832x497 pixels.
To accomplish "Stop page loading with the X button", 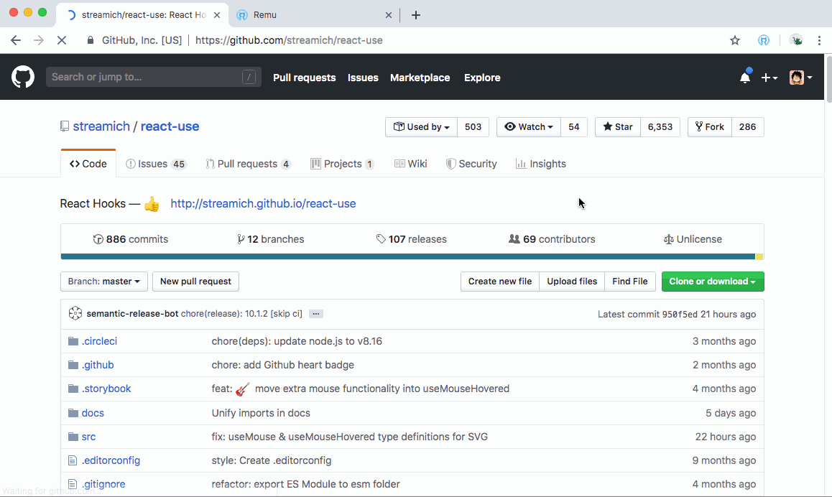I will coord(62,40).
